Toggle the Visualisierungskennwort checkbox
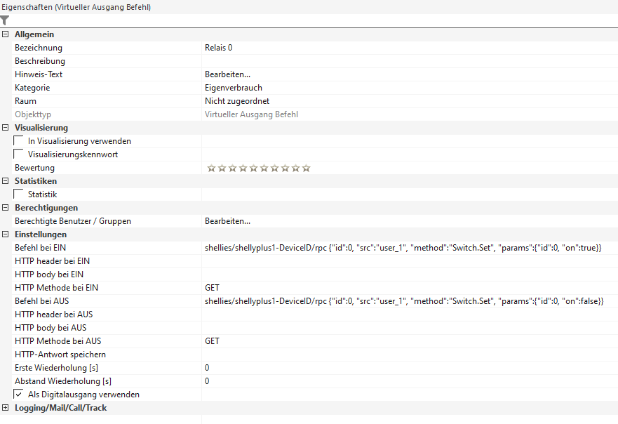618x424 pixels. click(19, 154)
